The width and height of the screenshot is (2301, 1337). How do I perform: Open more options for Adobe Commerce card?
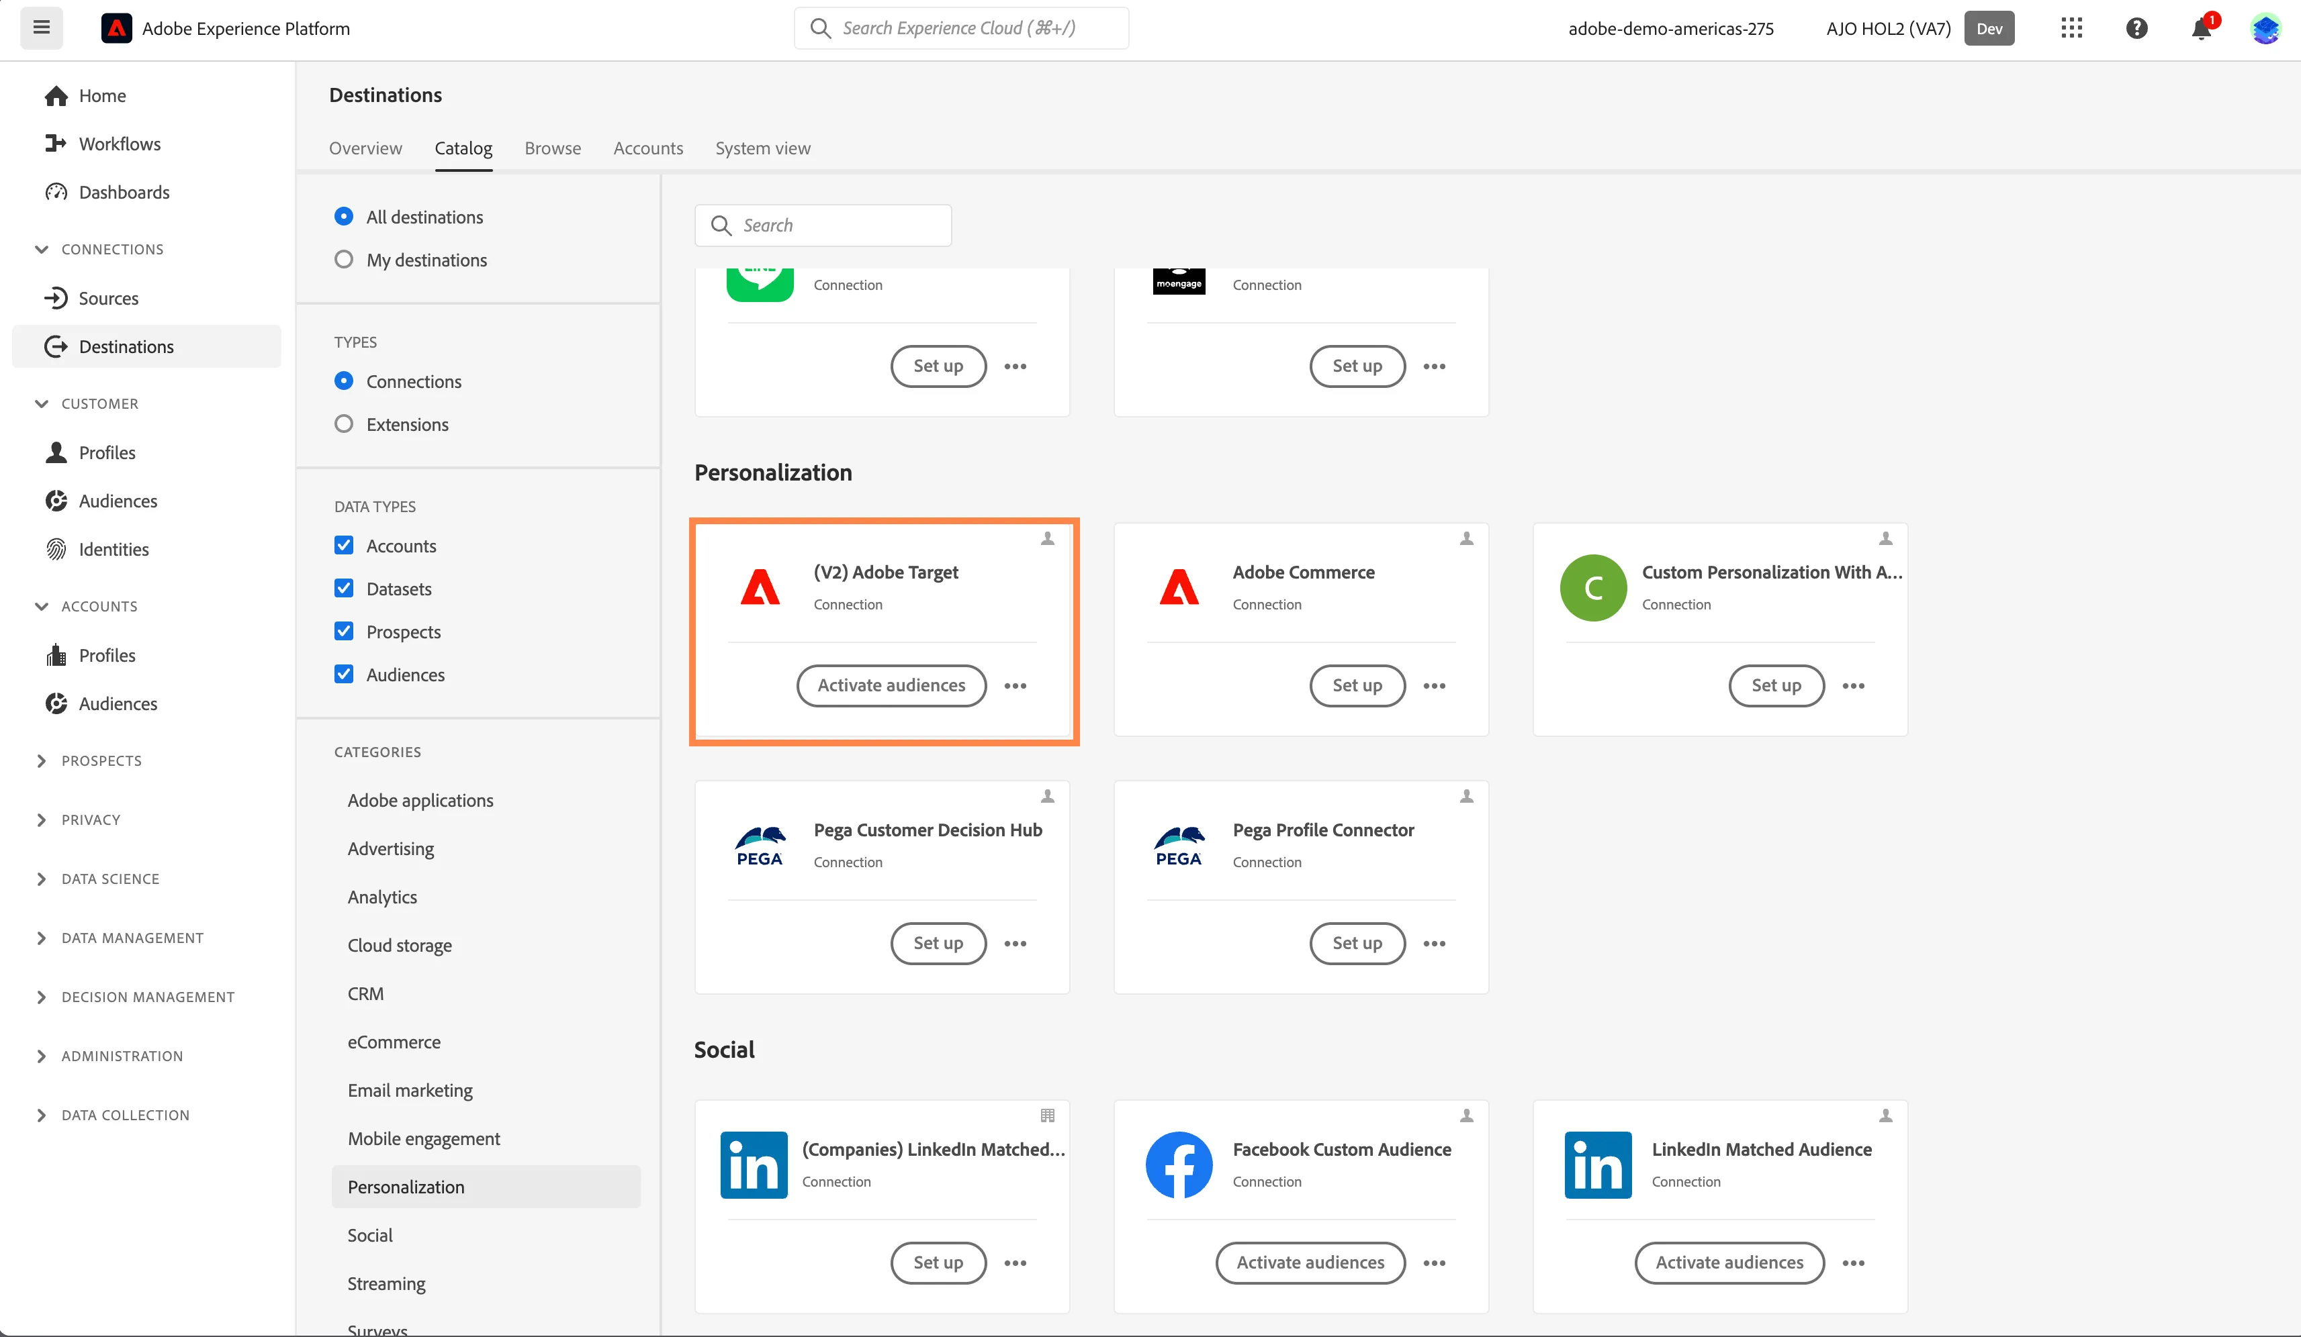(1435, 685)
